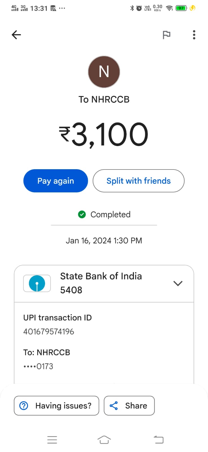The height and width of the screenshot is (452, 208).
Task: Tap the ₹3,100 payment amount
Action: pos(103,134)
